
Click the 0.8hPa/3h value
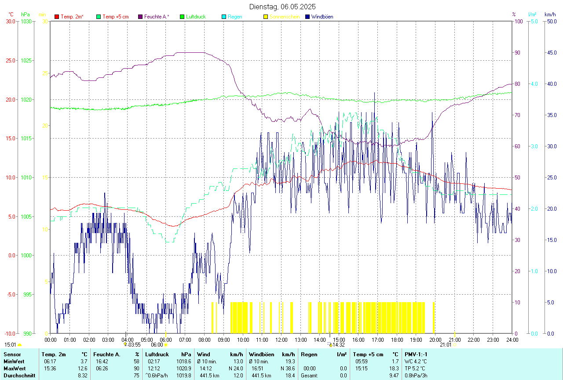416,376
